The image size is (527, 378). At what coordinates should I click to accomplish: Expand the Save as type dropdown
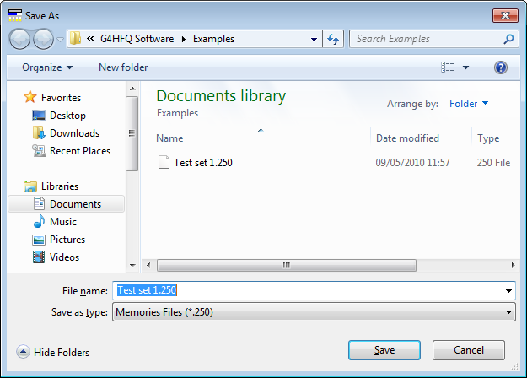[508, 312]
